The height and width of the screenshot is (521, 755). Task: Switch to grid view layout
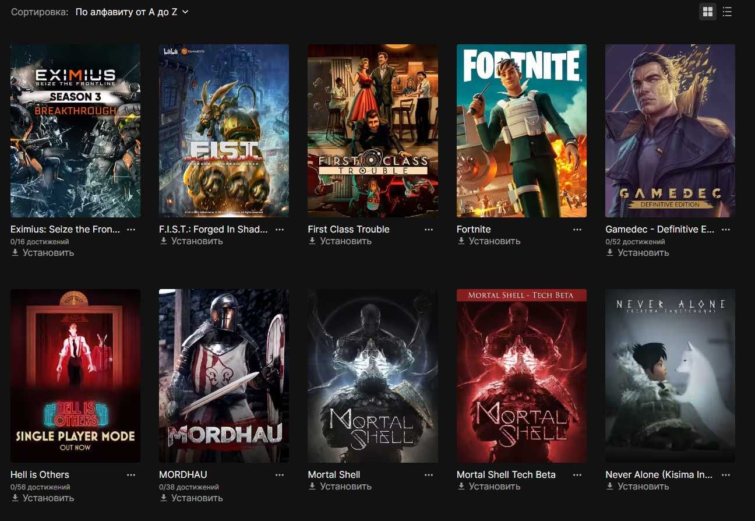tap(708, 12)
